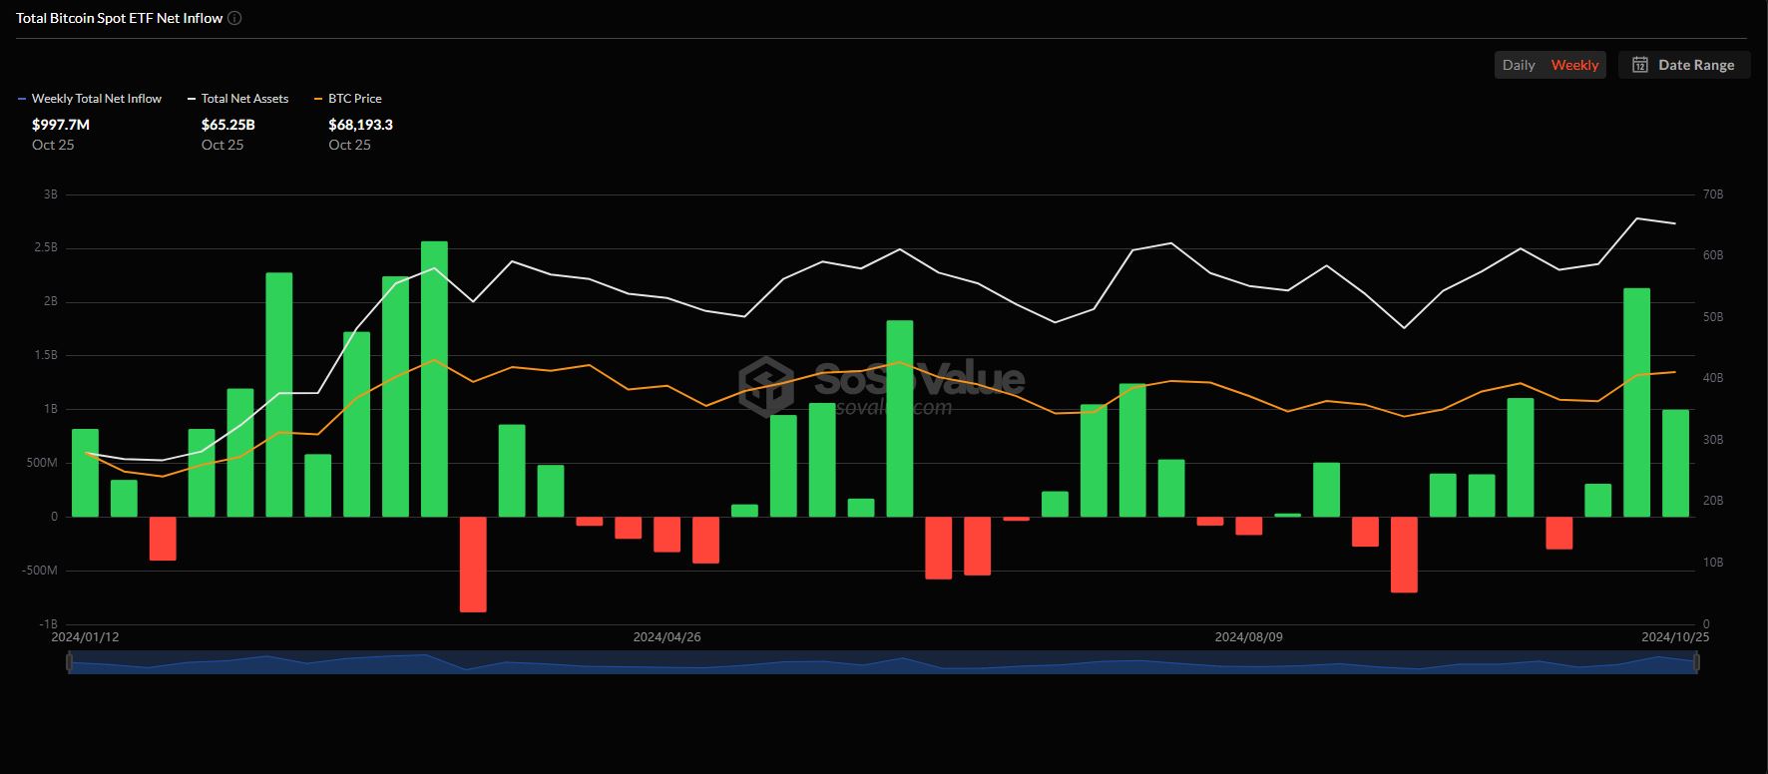Open the info tooltip icon beside chart title

[x=234, y=18]
